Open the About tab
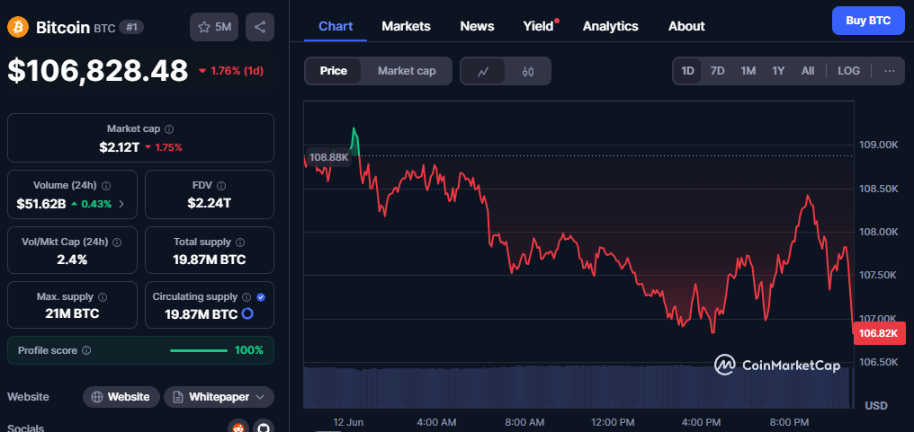914x432 pixels. [686, 26]
